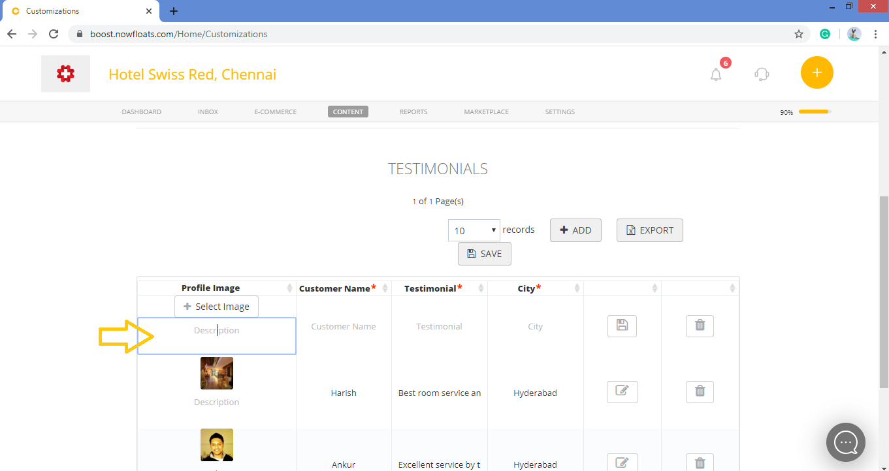Screen dimensions: 889x471
Task: Sort by Customer Name column arrows
Action: pyautogui.click(x=385, y=288)
